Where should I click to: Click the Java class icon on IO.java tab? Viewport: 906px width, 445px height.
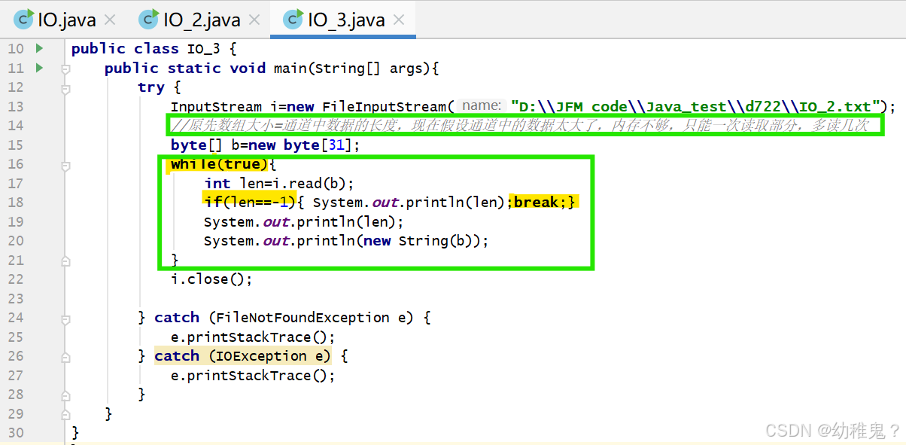24,19
